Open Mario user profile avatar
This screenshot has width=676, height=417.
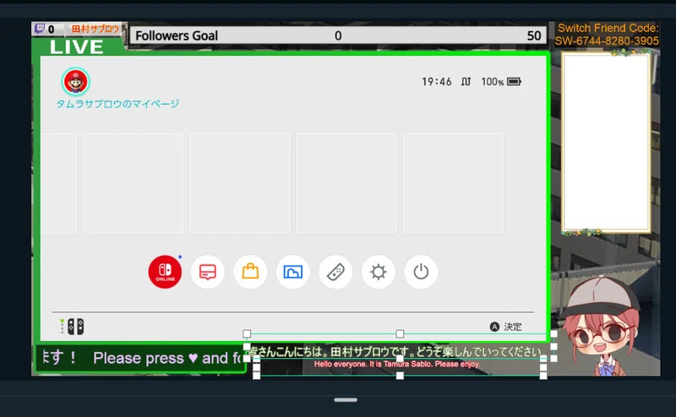click(x=75, y=81)
